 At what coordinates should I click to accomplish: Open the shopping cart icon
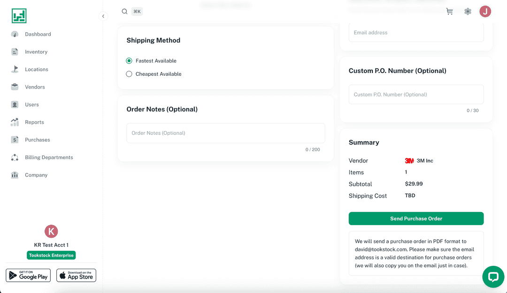click(449, 12)
